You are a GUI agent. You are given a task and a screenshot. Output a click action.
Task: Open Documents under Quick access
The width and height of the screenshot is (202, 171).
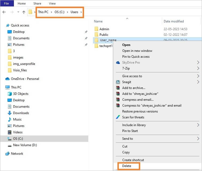[21, 38]
